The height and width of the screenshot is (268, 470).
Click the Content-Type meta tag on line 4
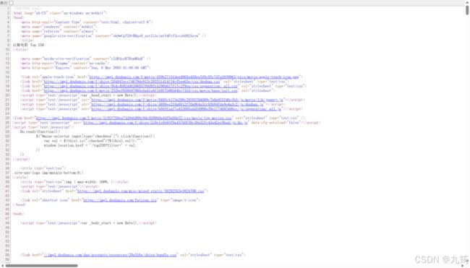(87, 22)
